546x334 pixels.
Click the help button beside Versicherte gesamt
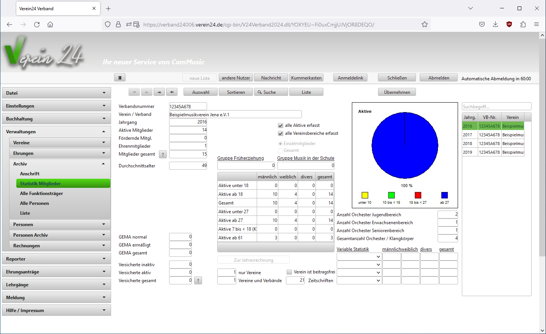pyautogui.click(x=198, y=281)
